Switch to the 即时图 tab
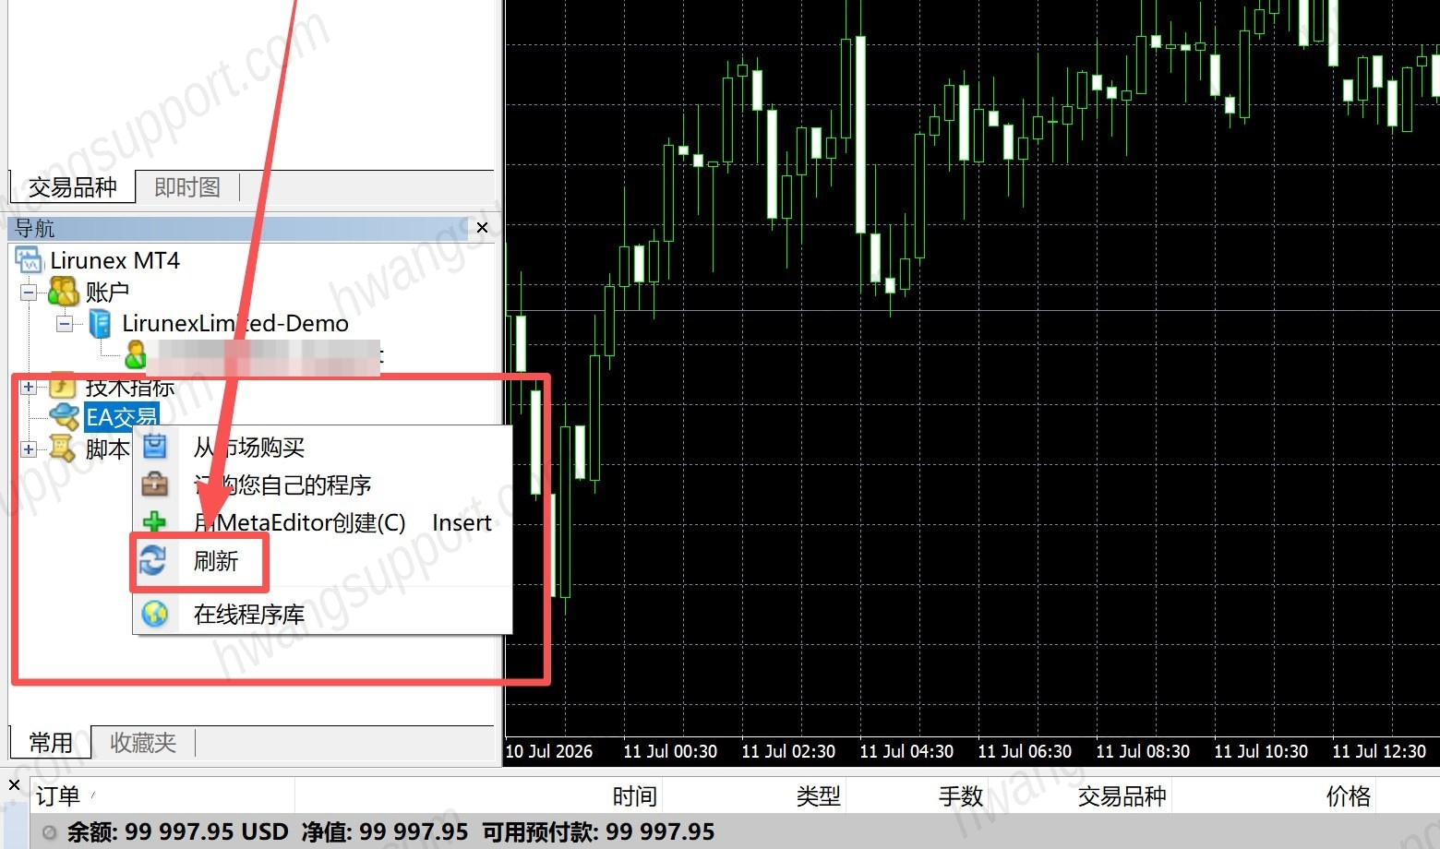The image size is (1440, 849). (x=187, y=187)
